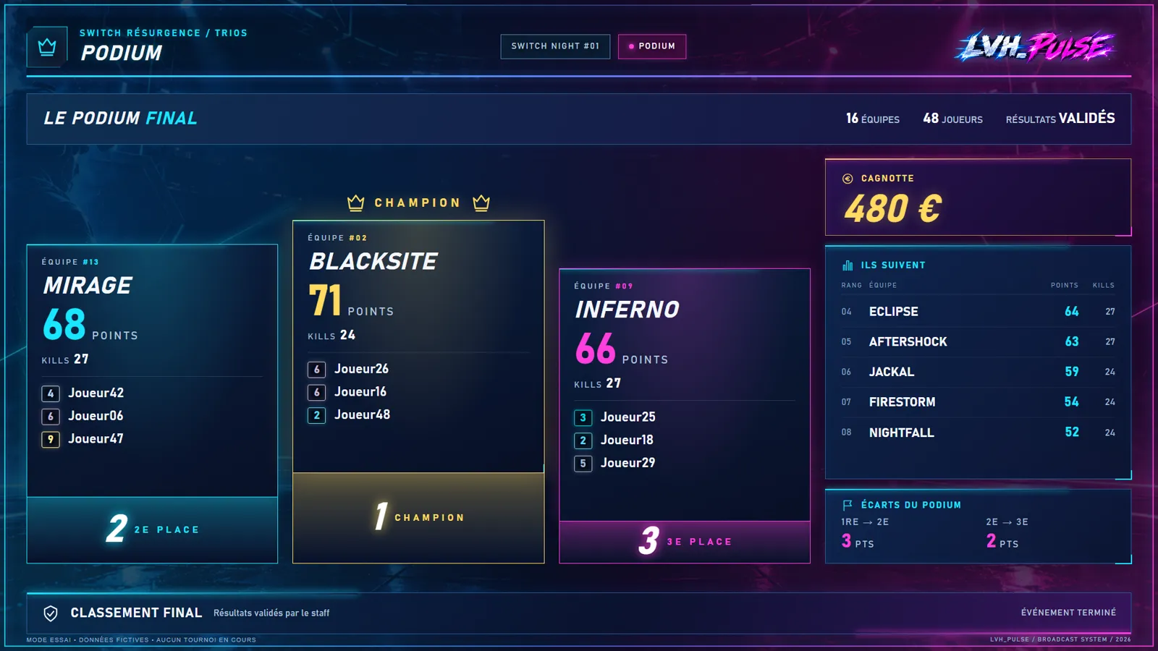Click the 3E PLACE podium footer
This screenshot has height=651, width=1158.
(x=685, y=542)
